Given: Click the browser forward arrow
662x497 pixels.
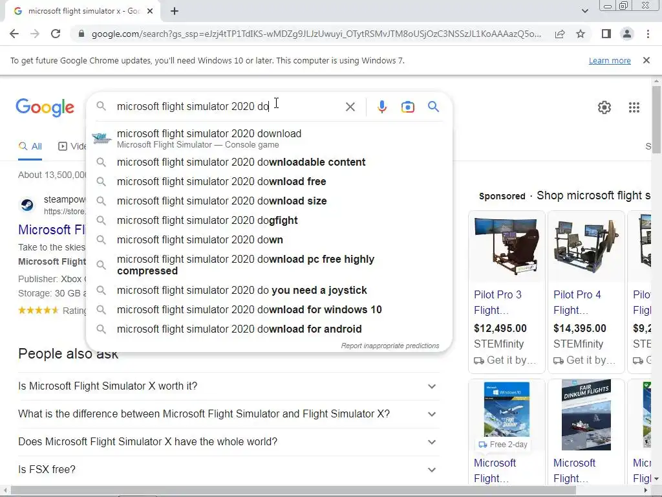Looking at the screenshot, I should pos(35,34).
